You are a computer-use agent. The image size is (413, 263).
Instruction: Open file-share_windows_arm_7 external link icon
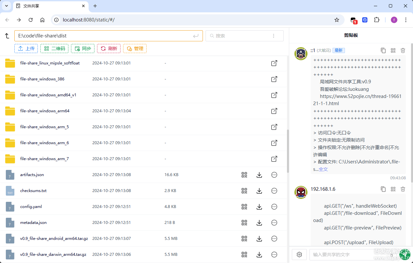tap(274, 159)
